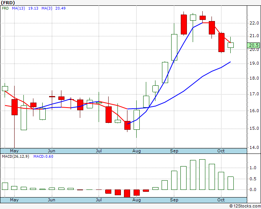
Task: Click the 21.0 price axis label
Action: [x=254, y=36]
